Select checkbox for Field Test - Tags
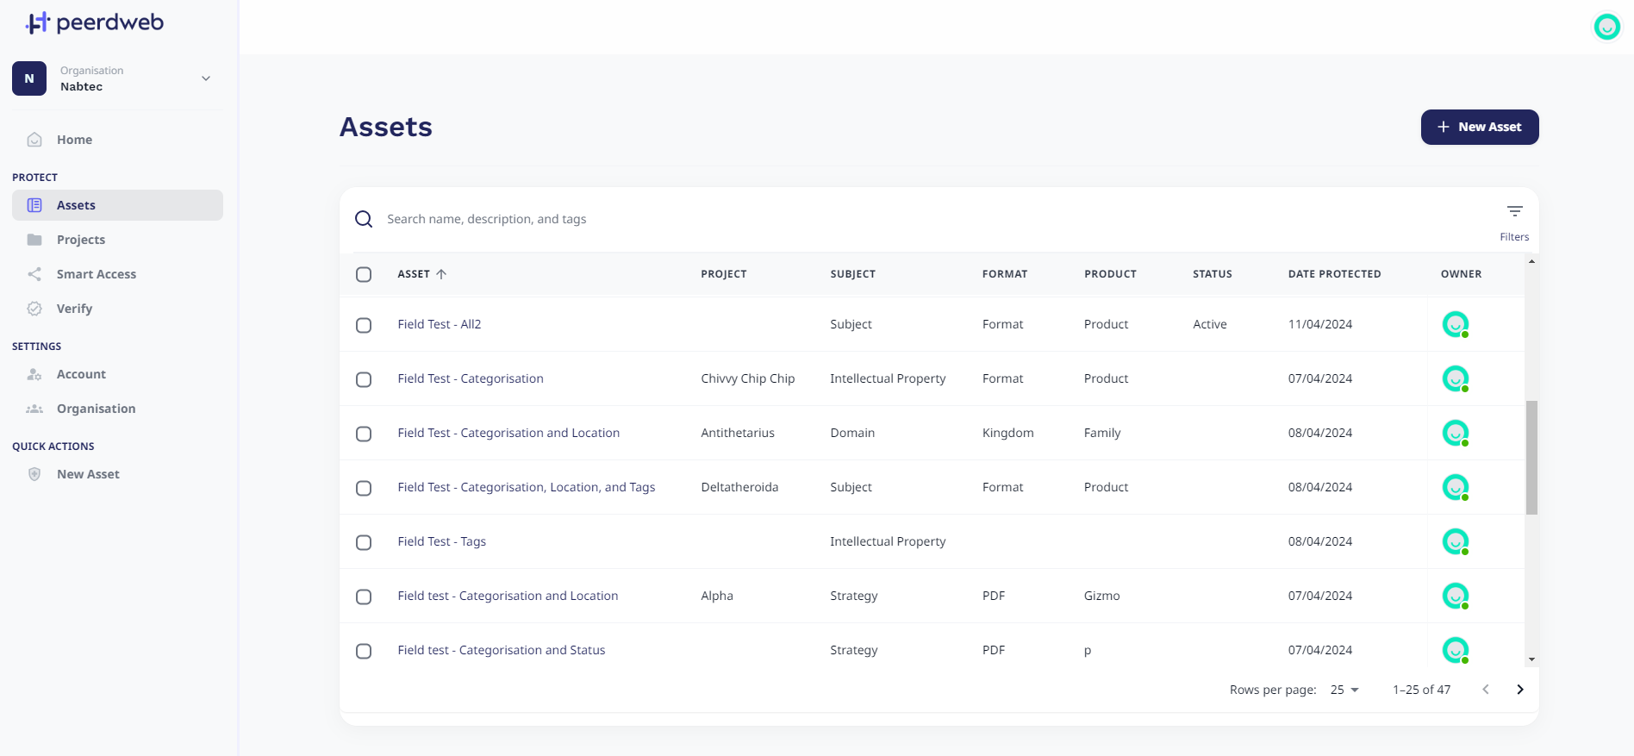Screen dimensions: 1634x756 coord(364,542)
